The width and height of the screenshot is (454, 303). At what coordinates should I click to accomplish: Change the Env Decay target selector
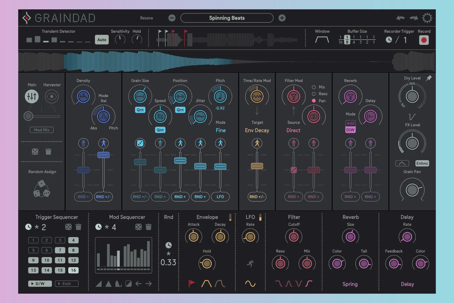pyautogui.click(x=257, y=130)
